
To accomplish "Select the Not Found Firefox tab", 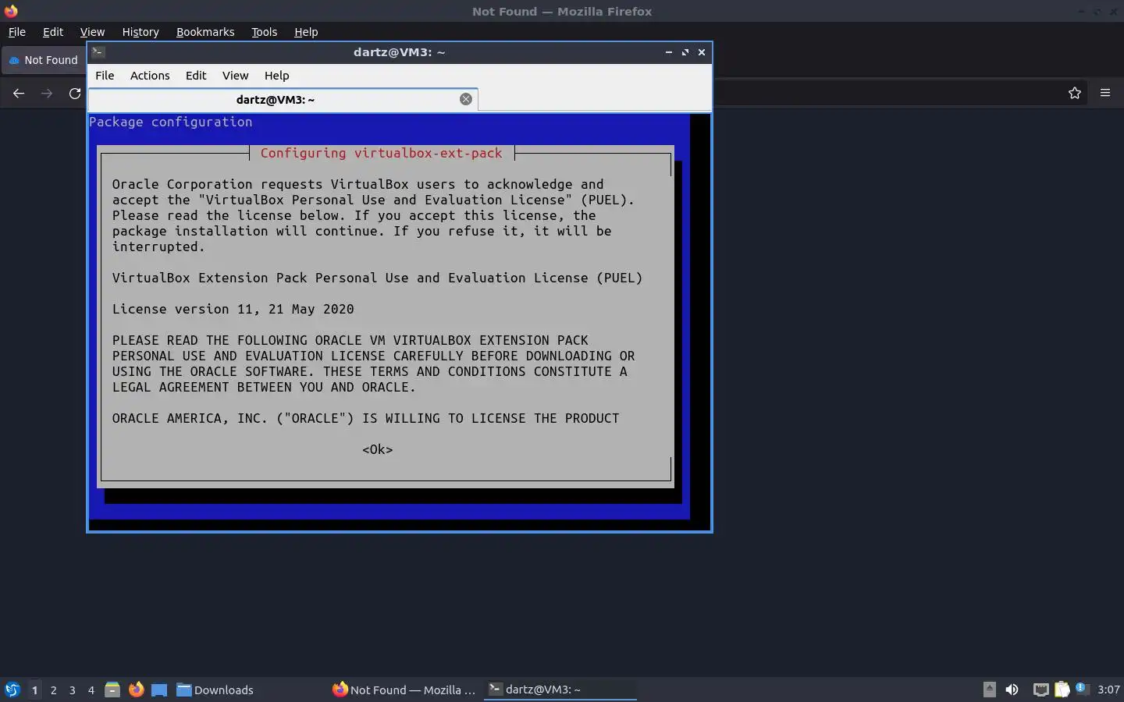I will point(44,60).
